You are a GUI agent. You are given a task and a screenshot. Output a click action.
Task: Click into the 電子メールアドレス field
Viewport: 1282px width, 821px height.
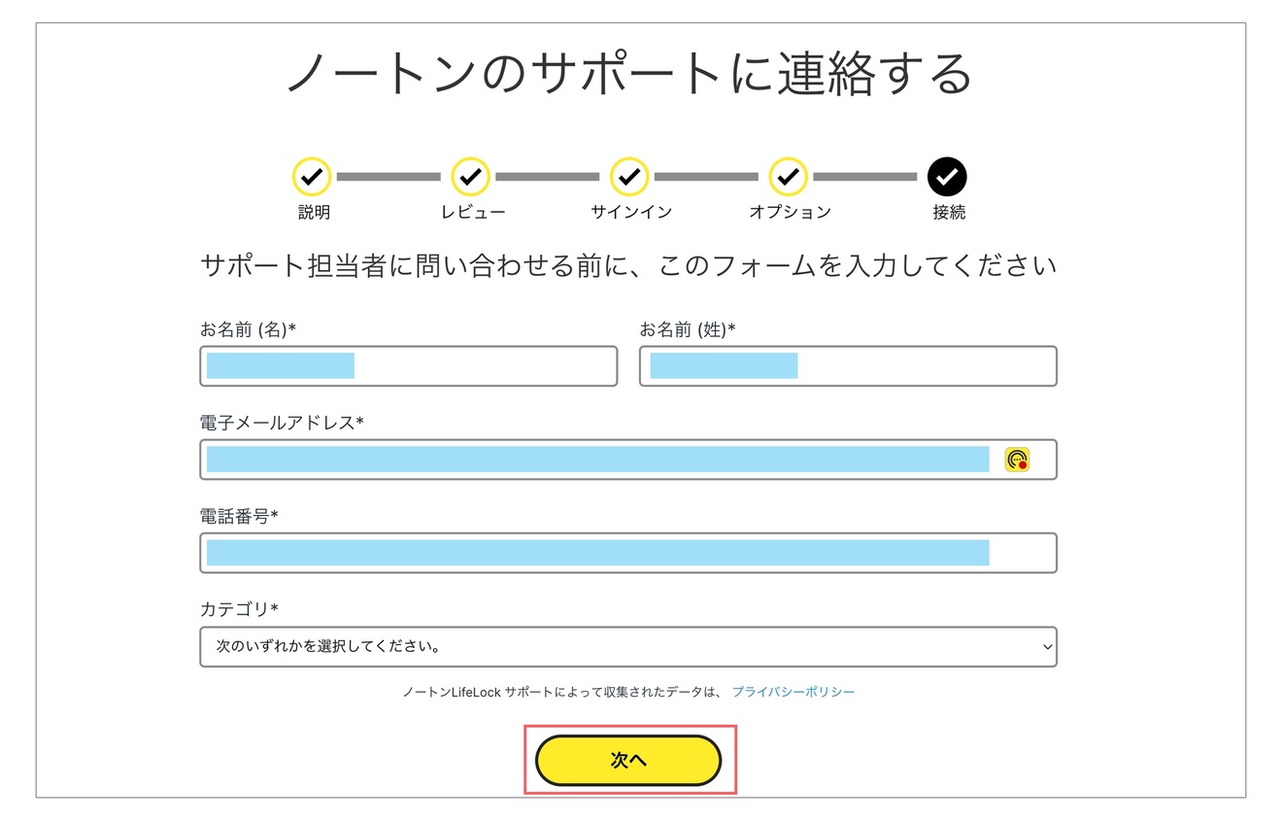pyautogui.click(x=597, y=460)
